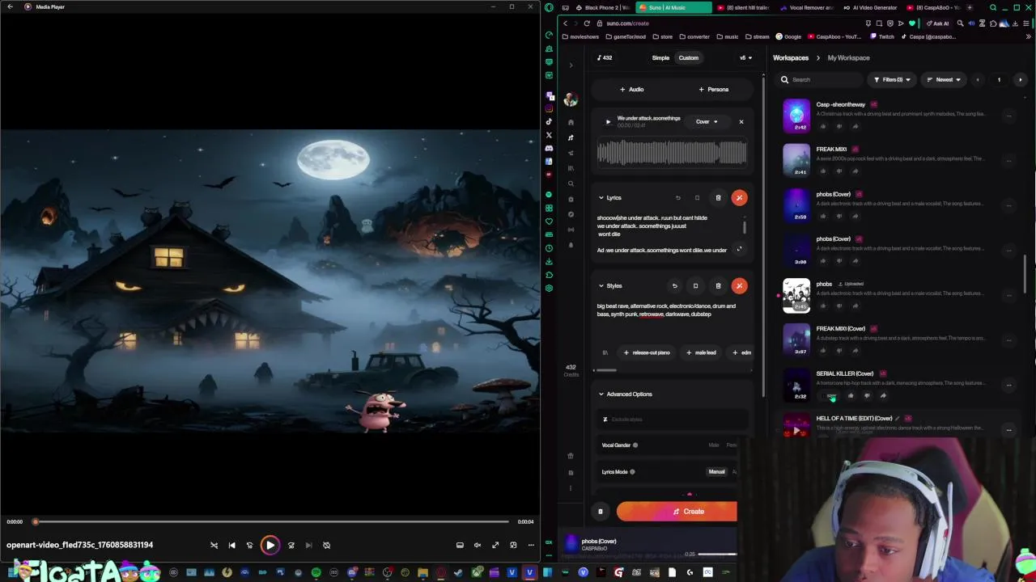Add Audio to the song
Screen dimensions: 1036x582
(x=631, y=89)
